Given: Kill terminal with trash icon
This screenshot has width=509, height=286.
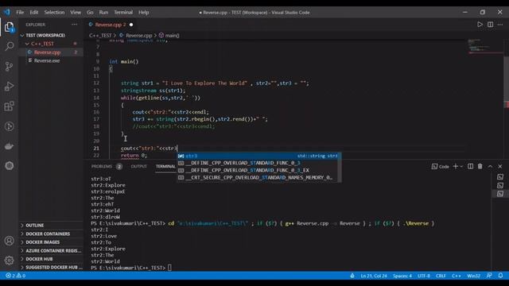Looking at the screenshot, I should 480,166.
